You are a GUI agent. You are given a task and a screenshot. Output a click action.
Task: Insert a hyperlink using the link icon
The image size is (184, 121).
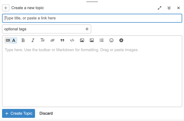coord(53,40)
